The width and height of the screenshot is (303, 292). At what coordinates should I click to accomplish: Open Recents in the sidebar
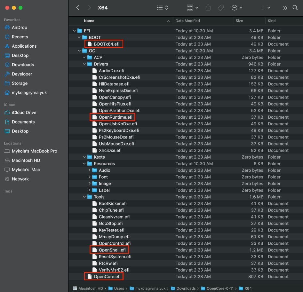click(x=16, y=37)
